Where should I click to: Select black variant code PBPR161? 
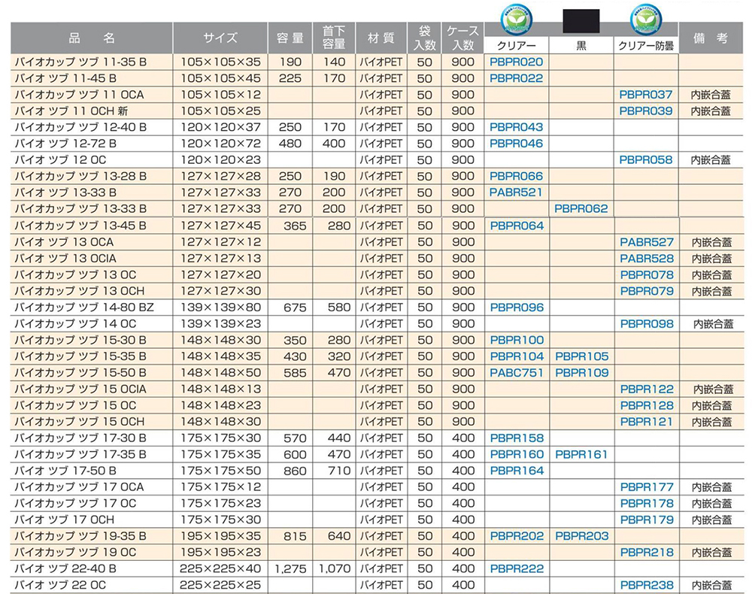click(x=581, y=454)
